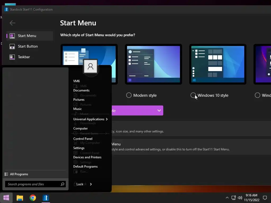Open Music from the start menu
This screenshot has width=271, height=203.
pos(78,109)
